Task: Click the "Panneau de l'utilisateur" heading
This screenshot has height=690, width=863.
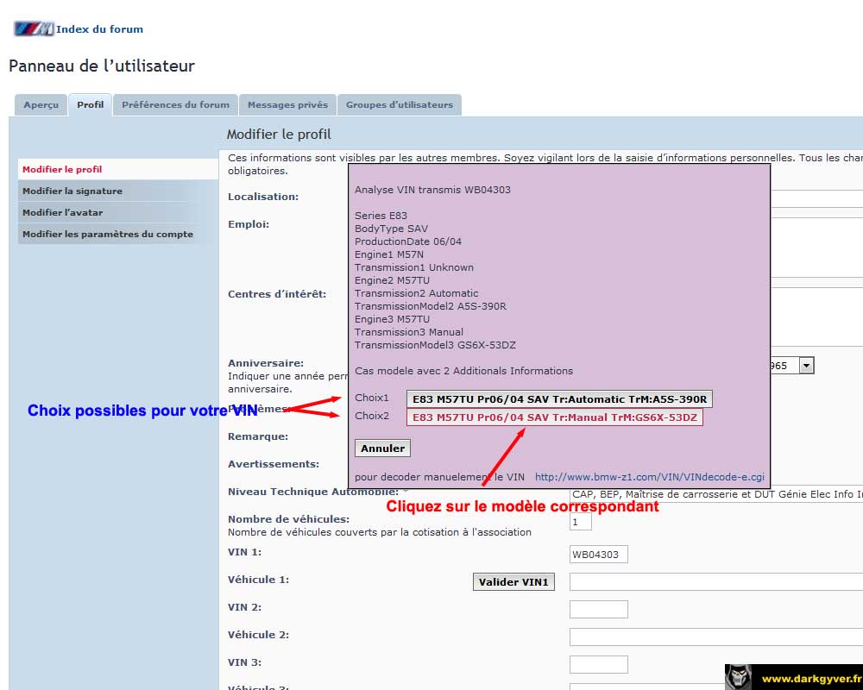Action: pos(102,66)
